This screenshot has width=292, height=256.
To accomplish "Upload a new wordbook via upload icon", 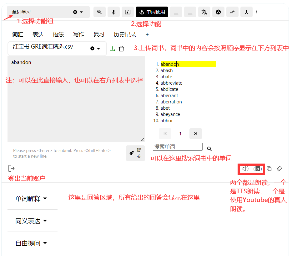I will [x=112, y=49].
